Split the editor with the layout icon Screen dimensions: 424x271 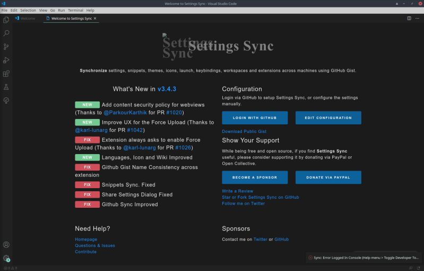(409, 19)
